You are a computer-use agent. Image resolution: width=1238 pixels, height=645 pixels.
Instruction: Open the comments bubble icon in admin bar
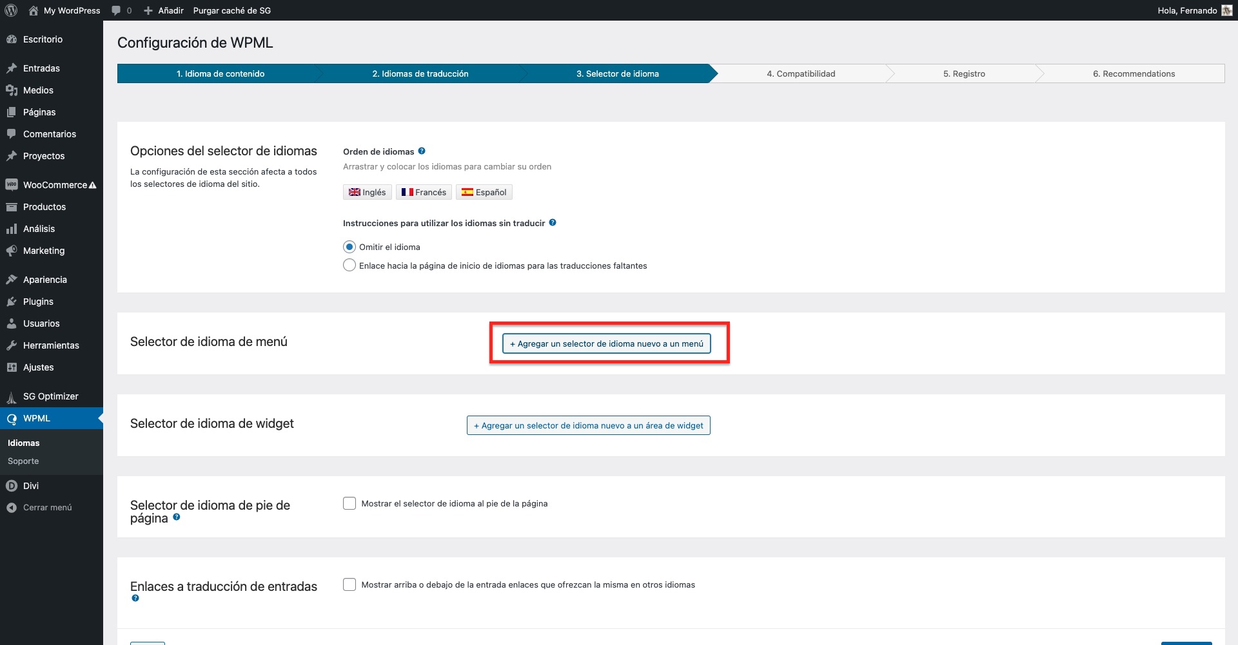pos(117,10)
